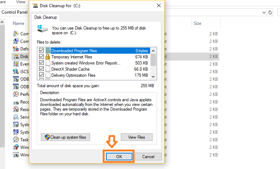Click the Cancel button
This screenshot has width=280, height=169.
coord(148,156)
